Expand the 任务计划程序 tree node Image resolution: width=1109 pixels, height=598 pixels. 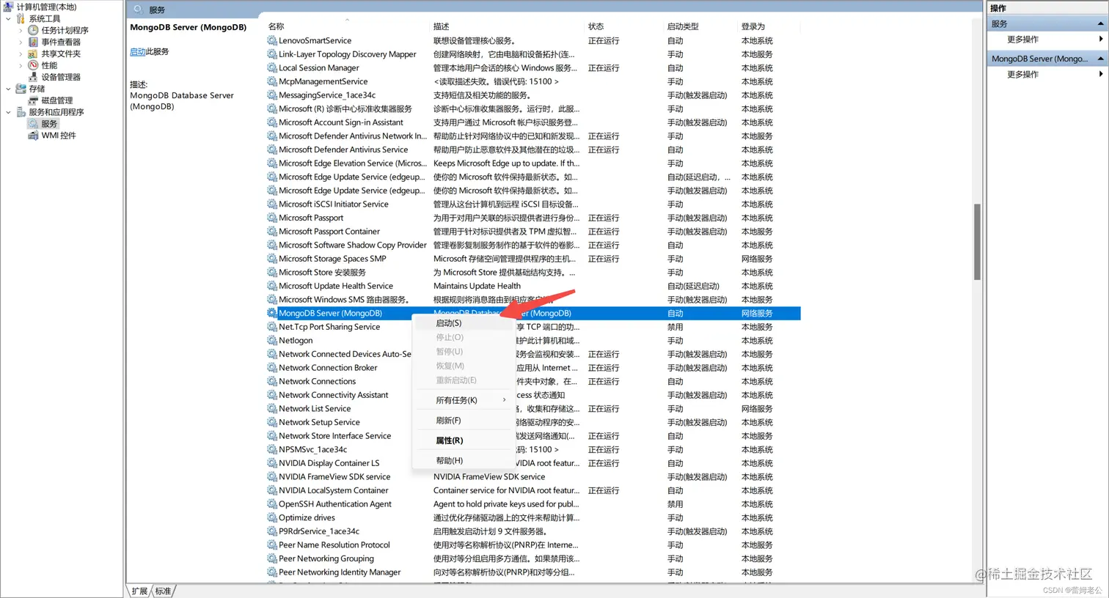point(21,30)
